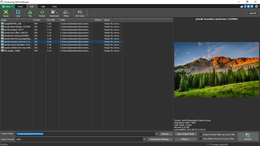
Task: Sort list by Format column header
Action: [39, 20]
